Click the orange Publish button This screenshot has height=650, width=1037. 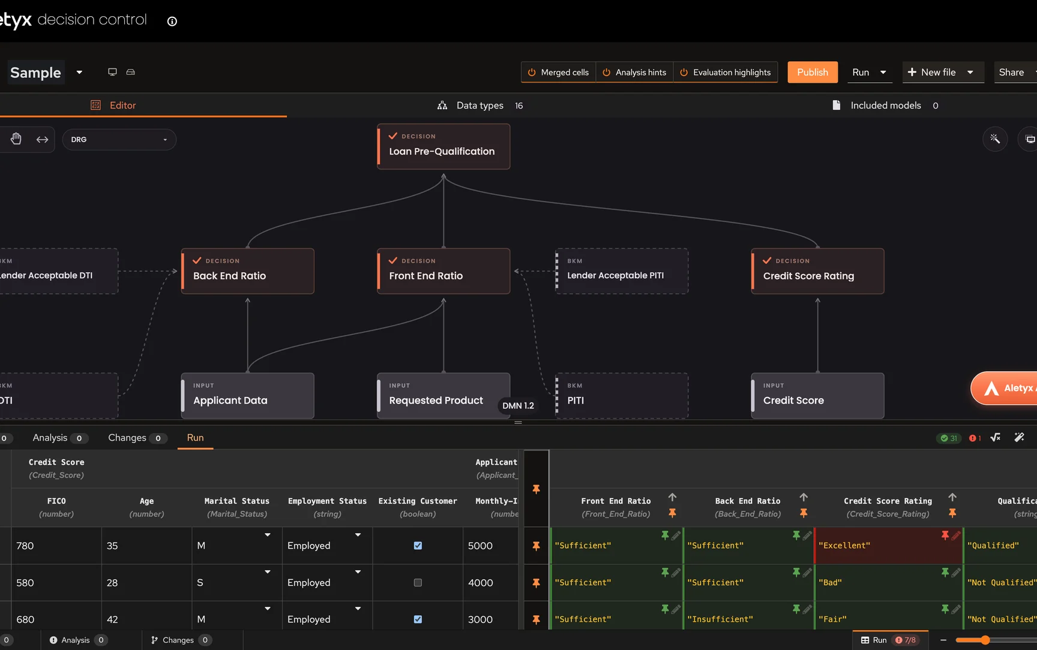click(813, 73)
